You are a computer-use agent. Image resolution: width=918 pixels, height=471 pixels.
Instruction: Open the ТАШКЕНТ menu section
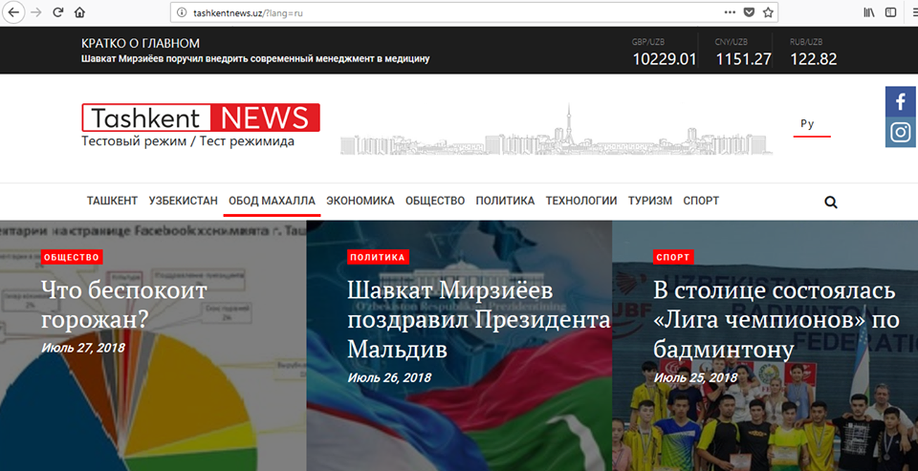113,201
